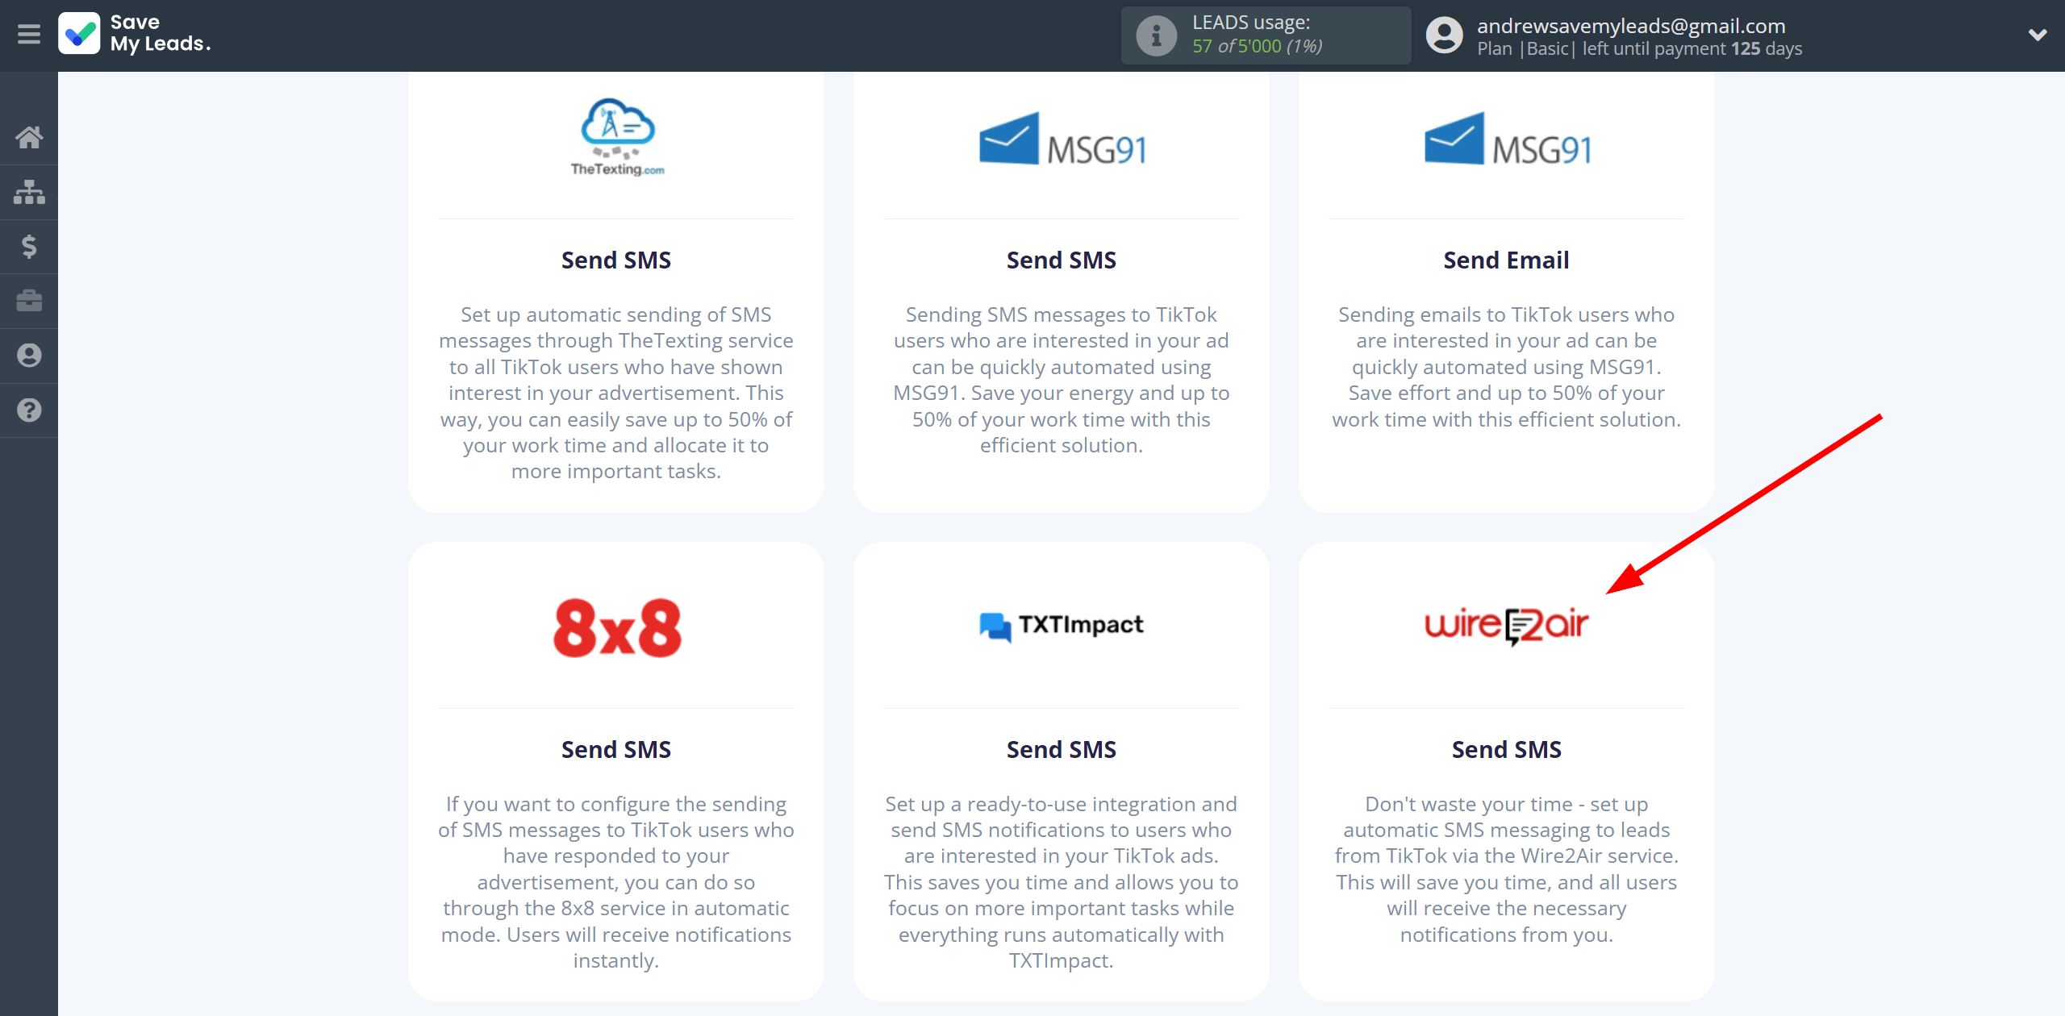Viewport: 2065px width, 1016px height.
Task: Click the 8x8 service description text
Action: 616,882
